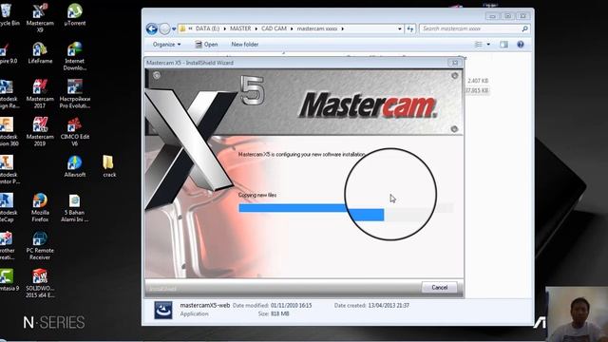Screen dimensions: 608x342
Task: Toggle the Explorer preview pane button
Action: point(503,45)
